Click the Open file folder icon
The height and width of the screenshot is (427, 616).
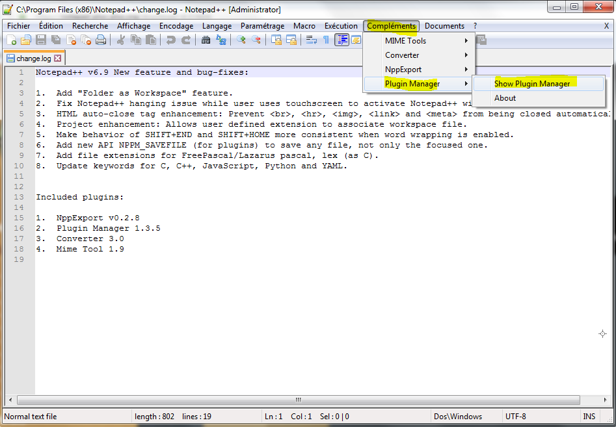[26, 40]
